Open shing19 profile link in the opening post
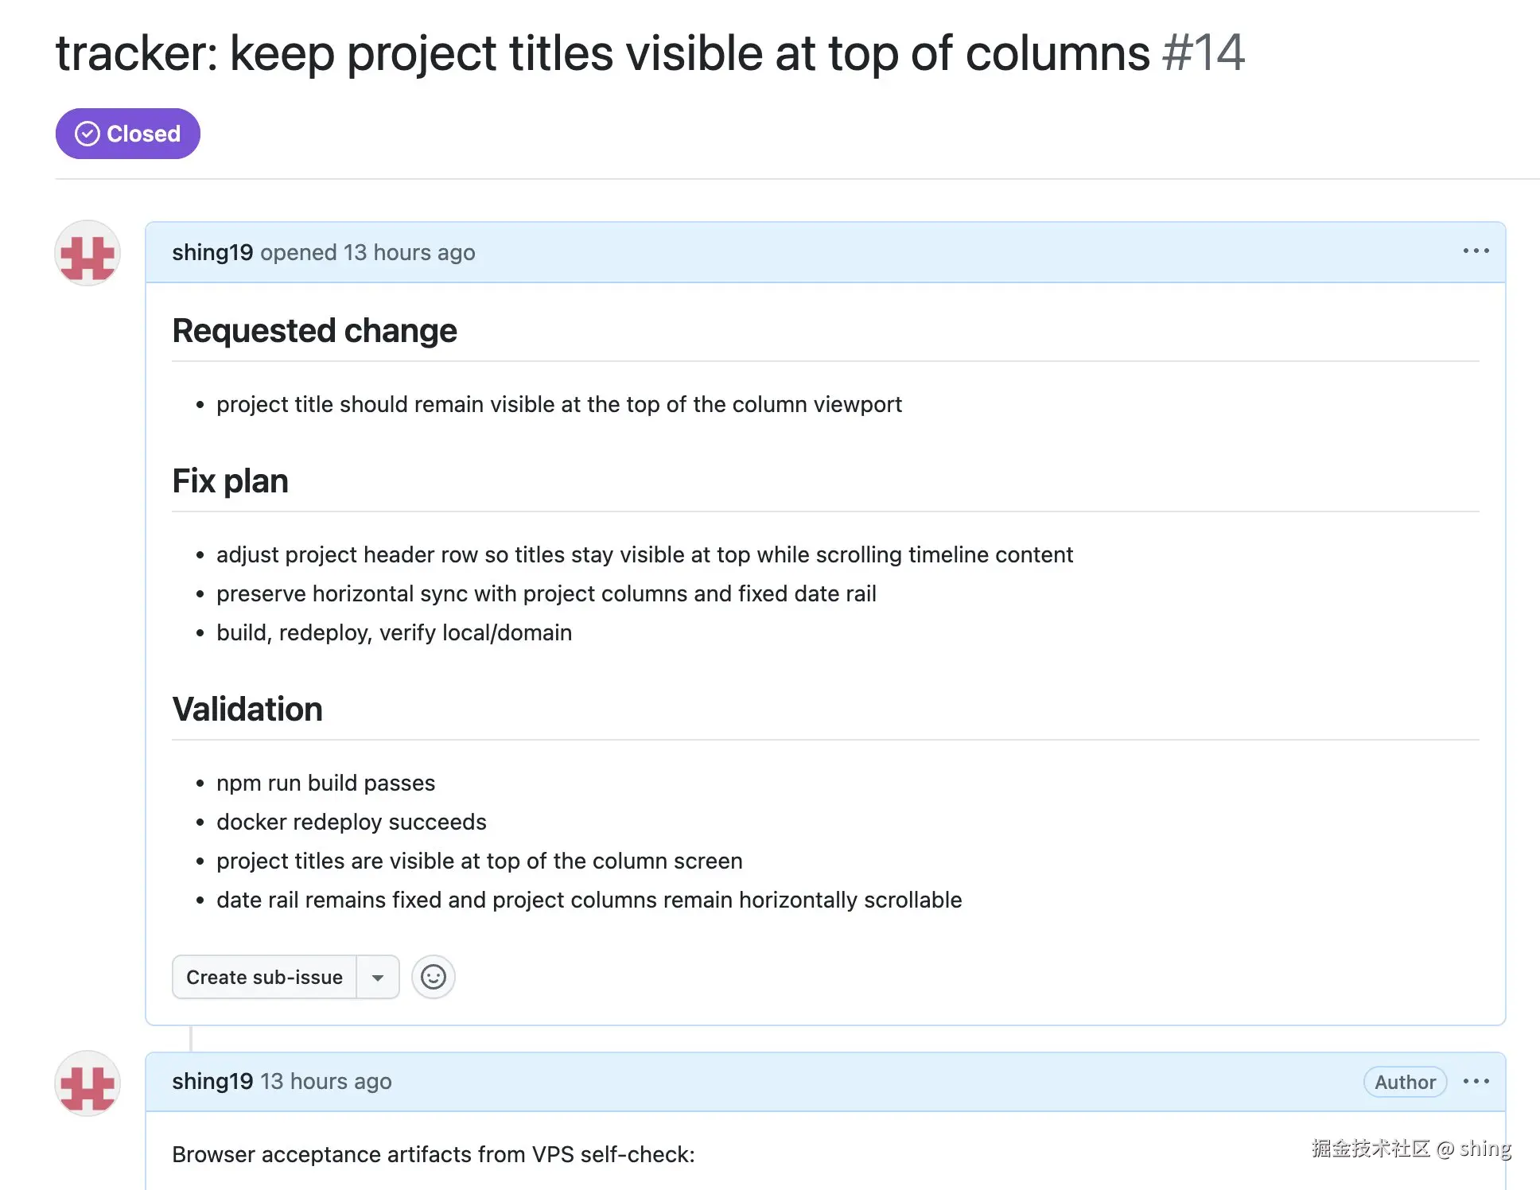 212,252
